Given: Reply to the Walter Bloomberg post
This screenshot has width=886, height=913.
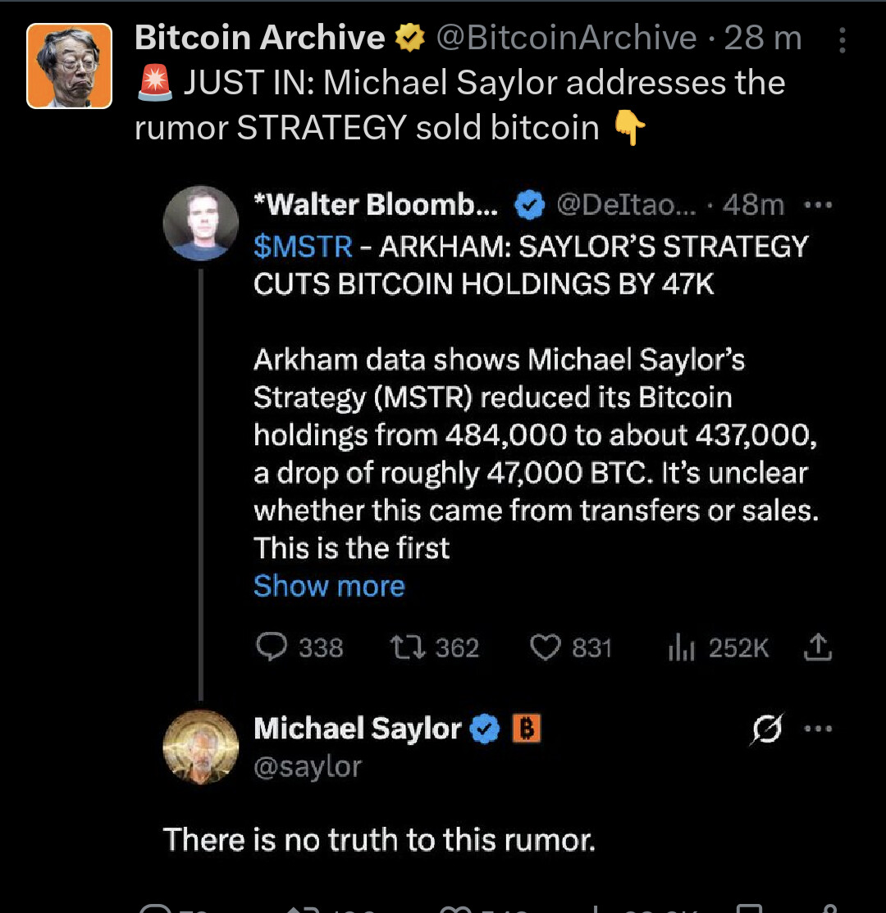Looking at the screenshot, I should [272, 647].
